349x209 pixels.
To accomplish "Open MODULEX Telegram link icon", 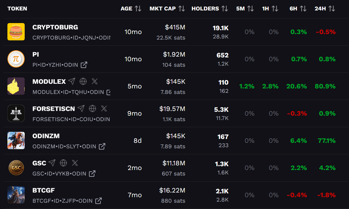I will [x=72, y=81].
